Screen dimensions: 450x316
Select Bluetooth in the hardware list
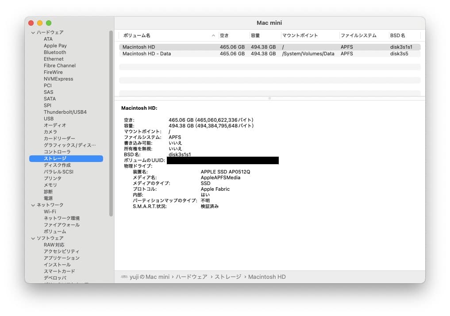coord(54,52)
